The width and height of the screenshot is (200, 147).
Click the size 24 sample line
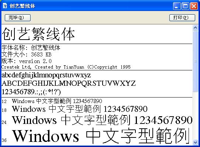97,120
